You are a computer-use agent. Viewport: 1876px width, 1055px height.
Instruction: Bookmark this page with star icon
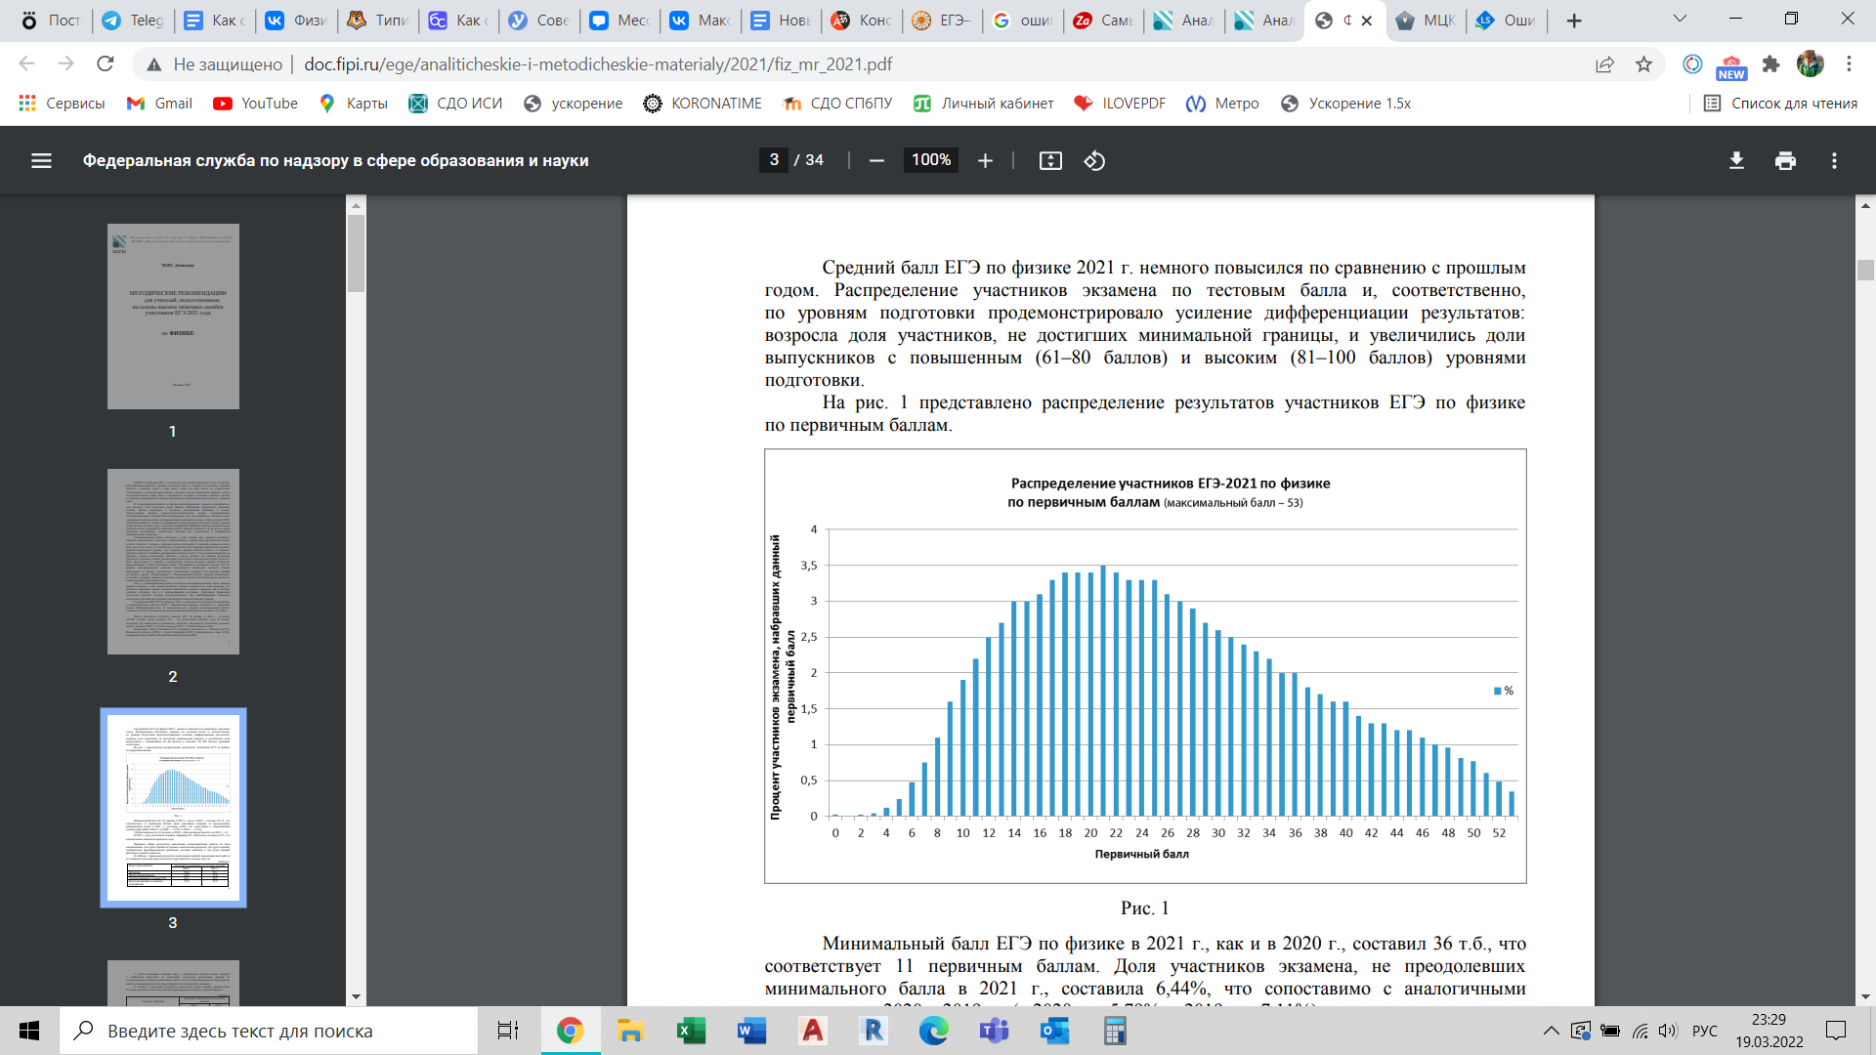coord(1643,64)
